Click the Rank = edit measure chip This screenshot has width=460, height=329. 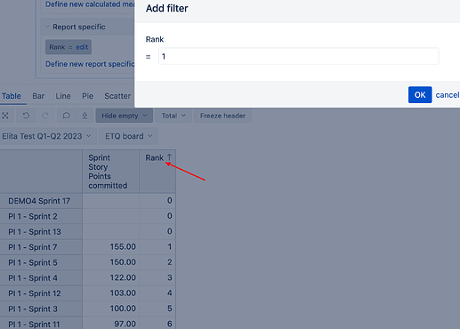coord(69,47)
